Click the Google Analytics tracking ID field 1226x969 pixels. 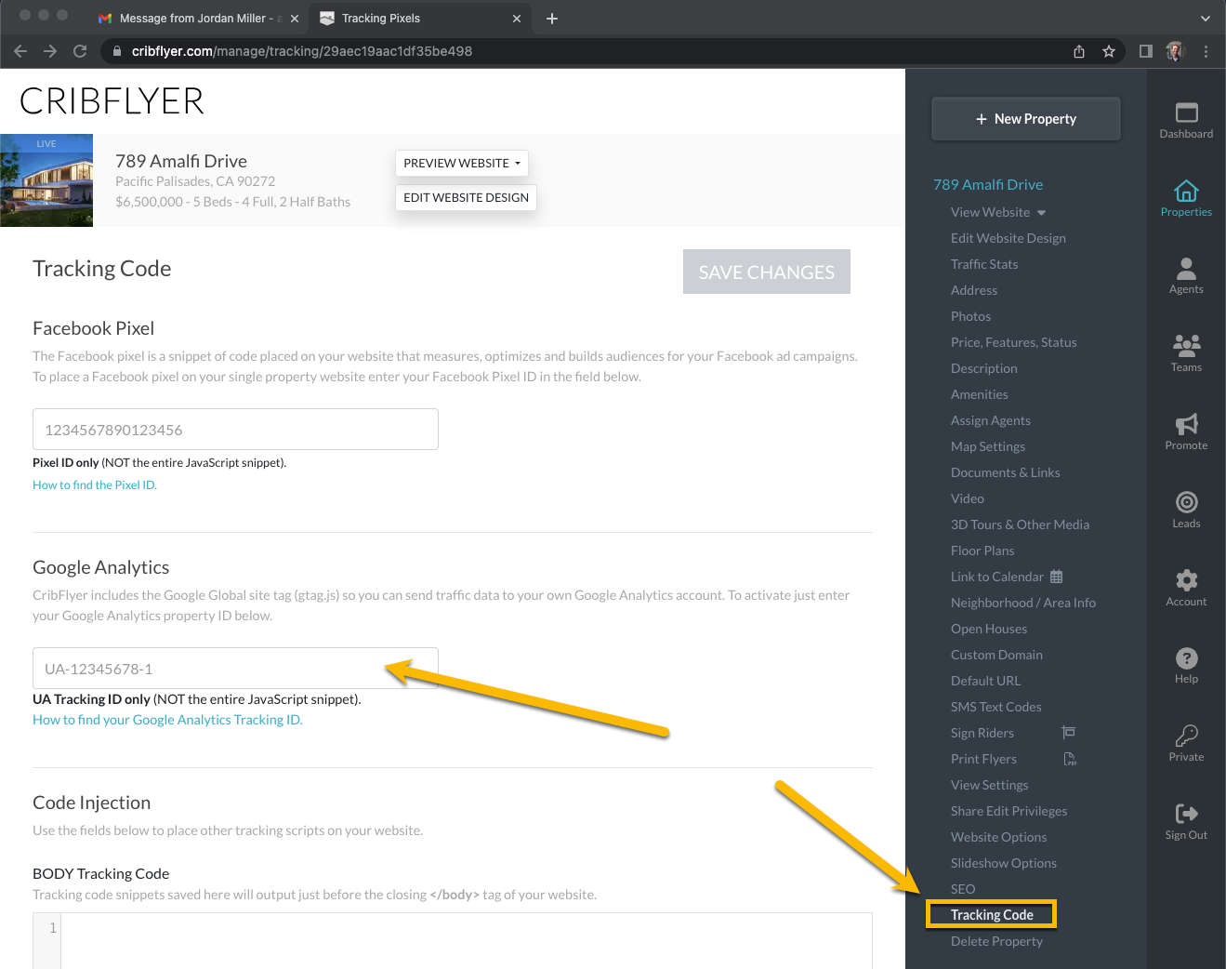click(235, 669)
